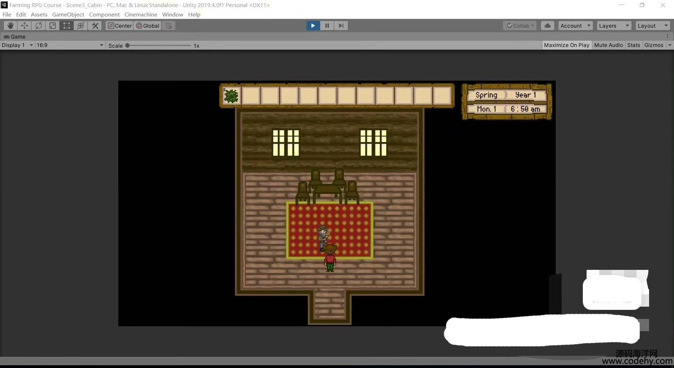Select the Transform tool

pos(81,26)
